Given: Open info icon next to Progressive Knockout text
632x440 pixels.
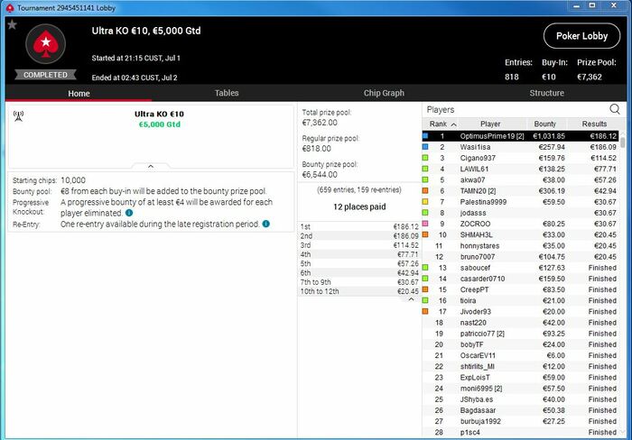Looking at the screenshot, I should [x=129, y=213].
